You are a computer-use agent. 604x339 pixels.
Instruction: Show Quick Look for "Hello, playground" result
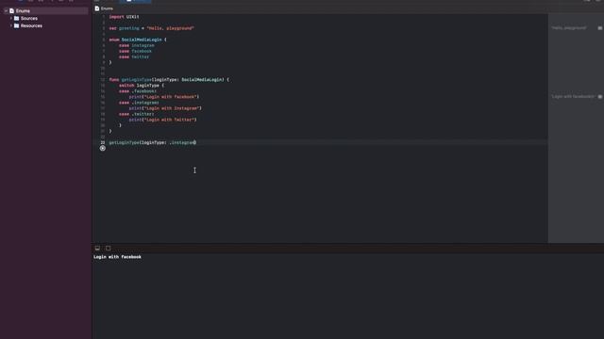click(600, 28)
